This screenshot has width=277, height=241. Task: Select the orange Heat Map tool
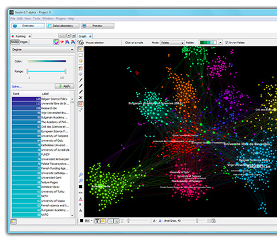[x=81, y=104]
